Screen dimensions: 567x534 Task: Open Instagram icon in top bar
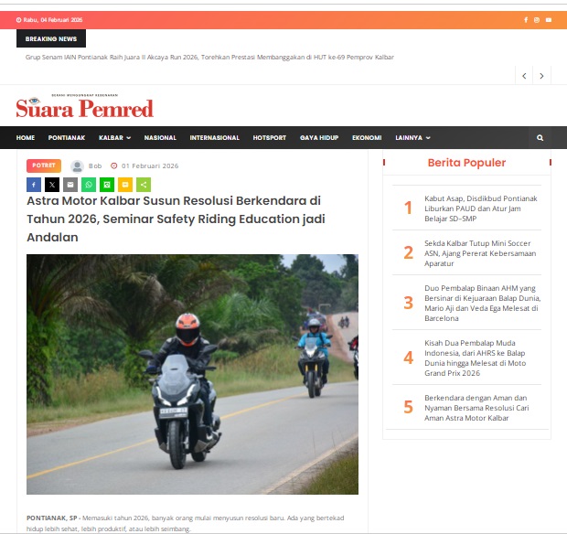(537, 20)
